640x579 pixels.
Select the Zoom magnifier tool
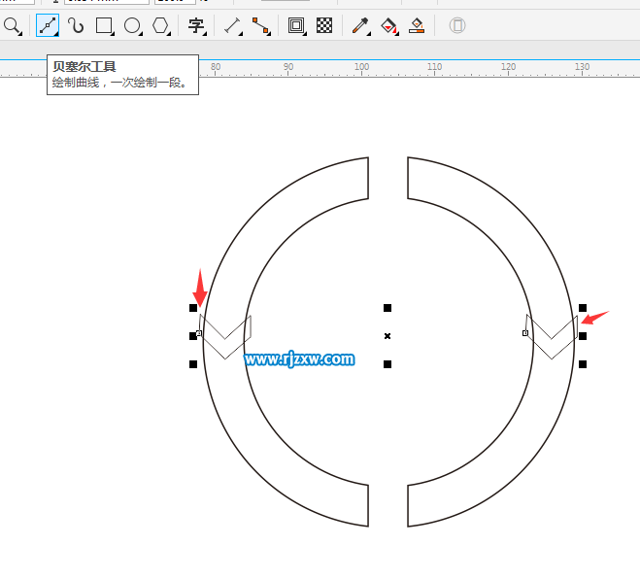[12, 26]
